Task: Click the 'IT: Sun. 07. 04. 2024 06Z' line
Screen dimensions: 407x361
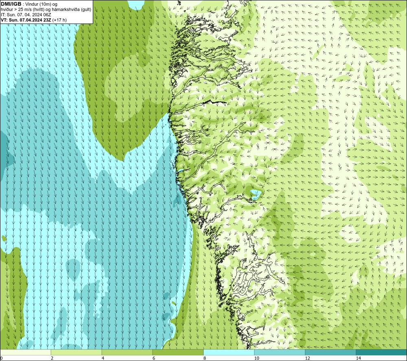Action: pos(26,15)
